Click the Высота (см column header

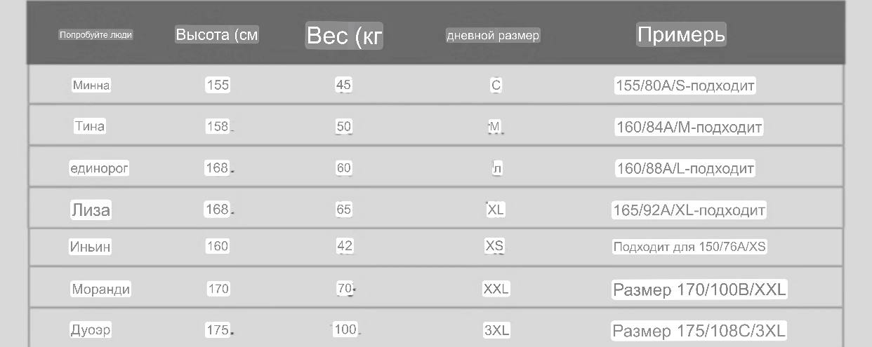tap(217, 35)
